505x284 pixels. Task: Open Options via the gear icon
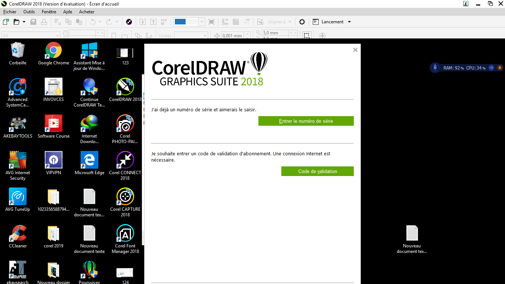(x=302, y=22)
